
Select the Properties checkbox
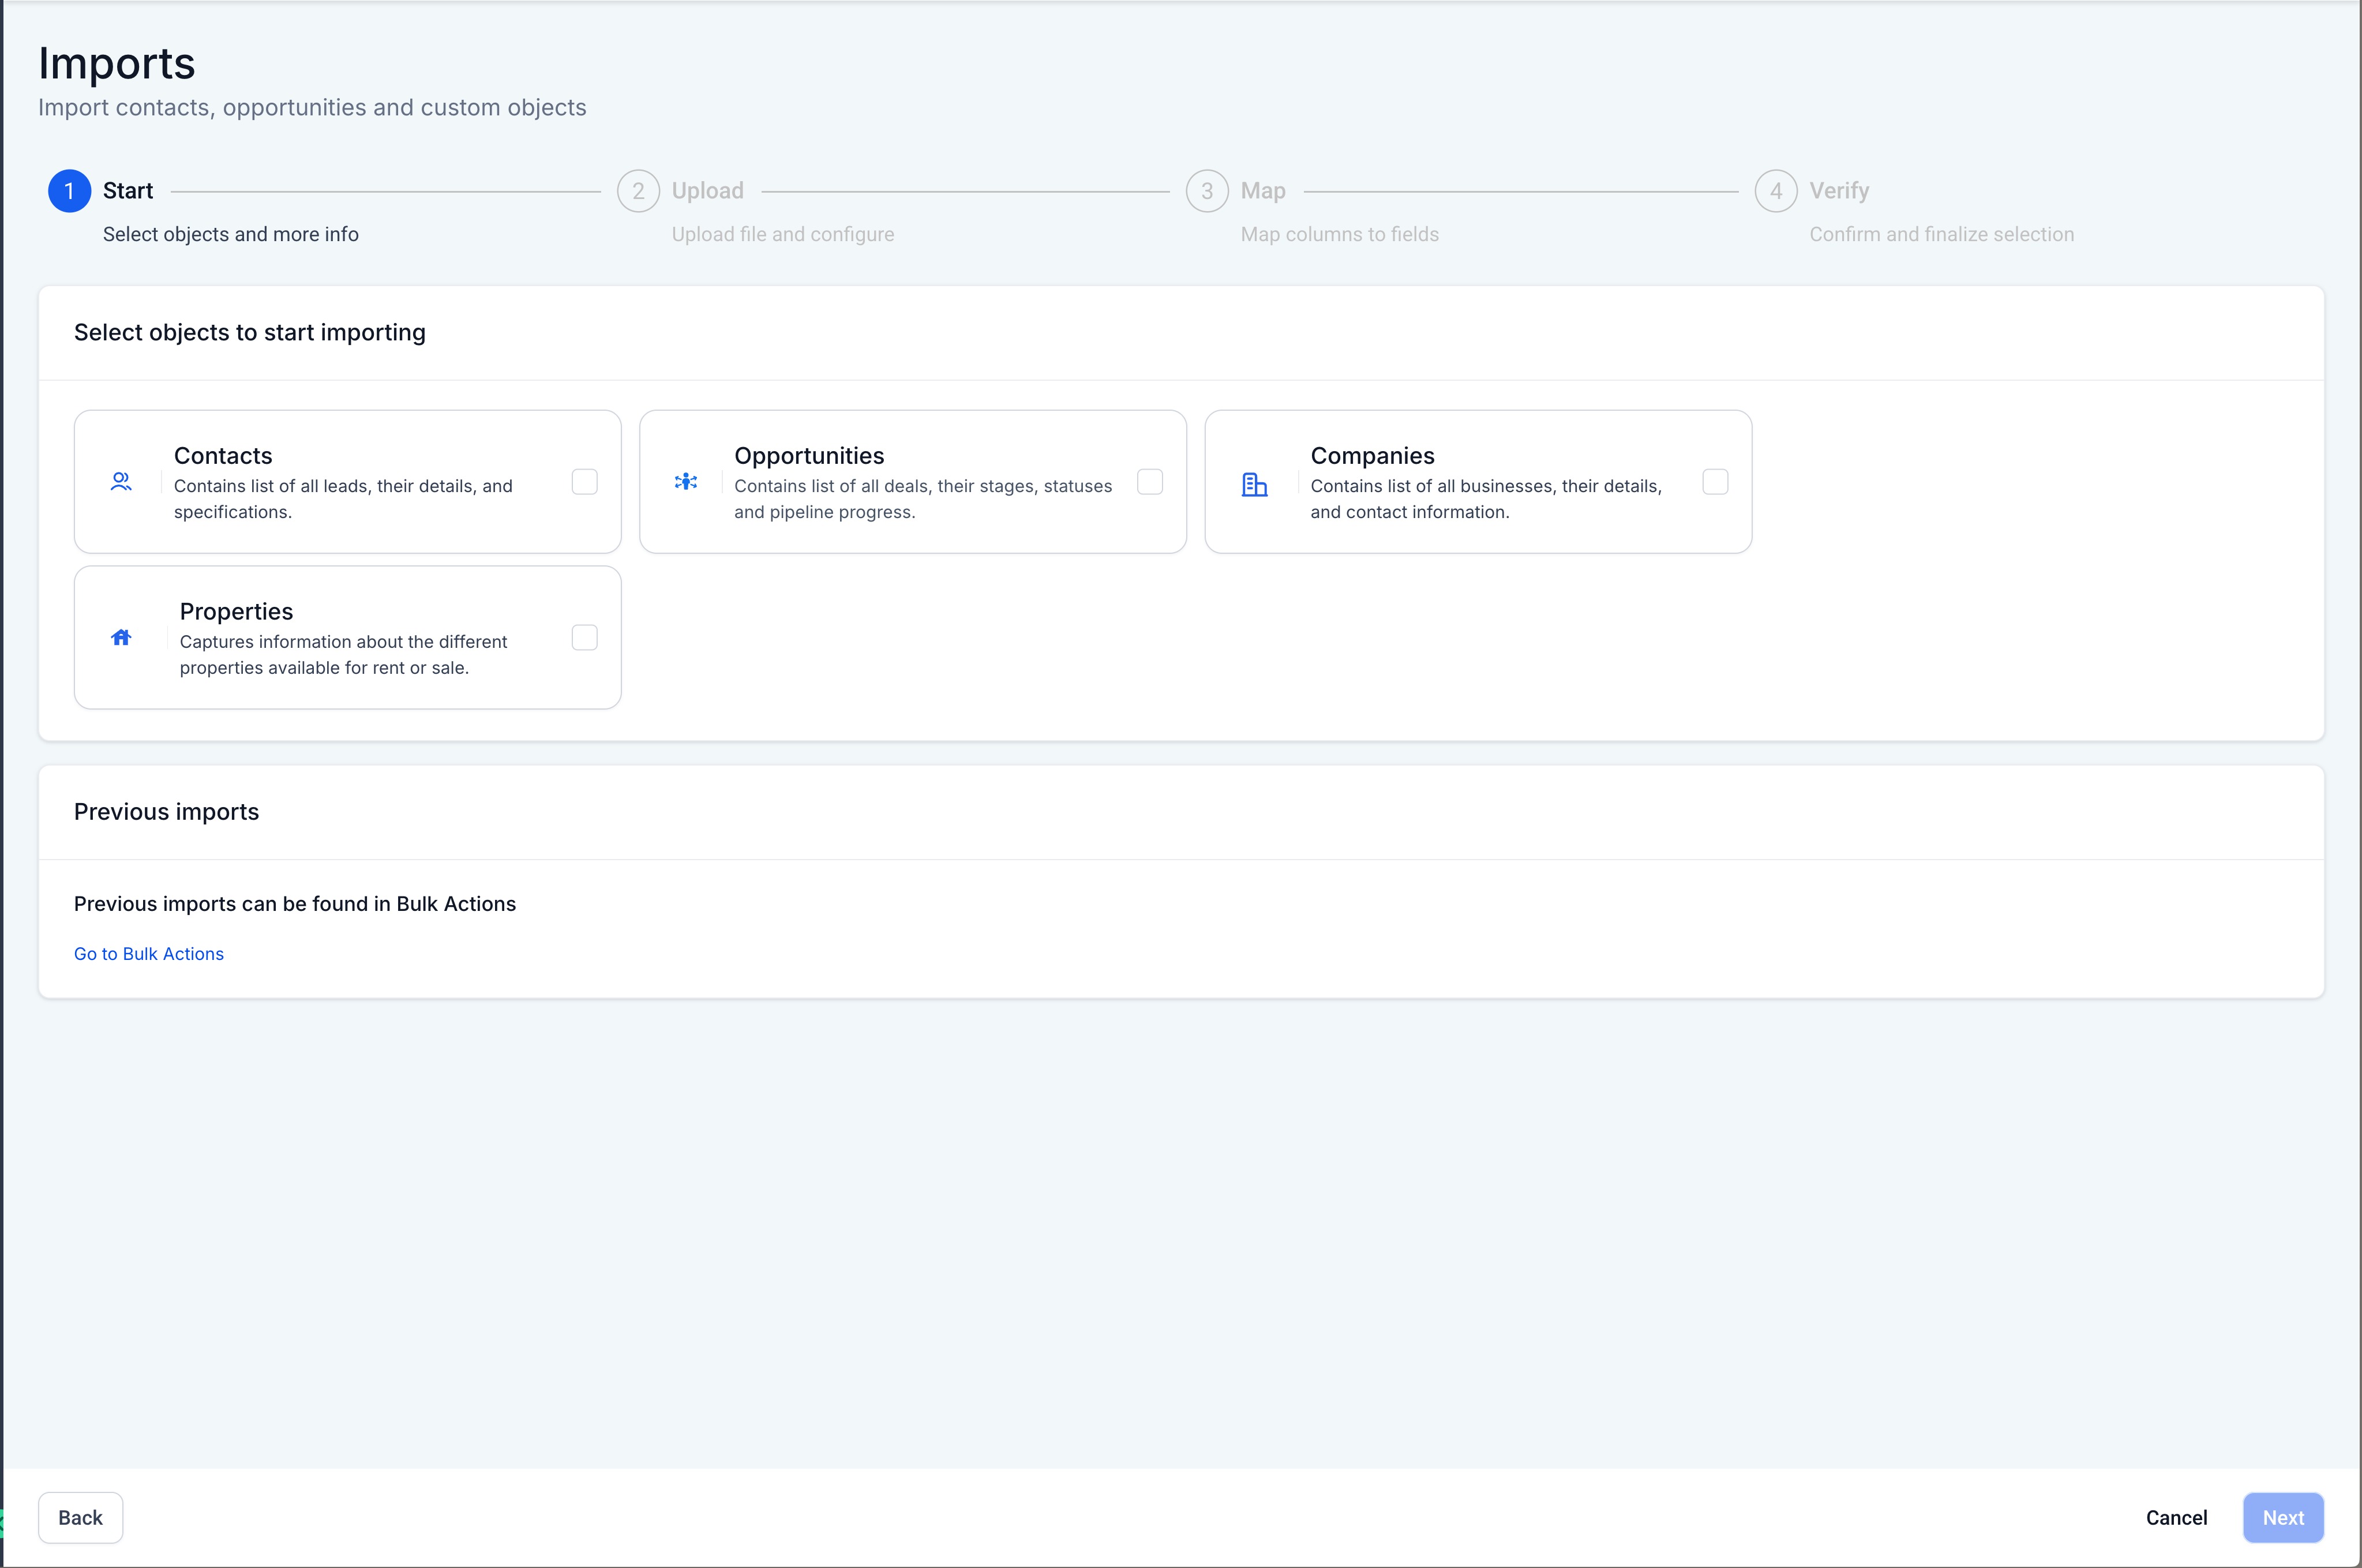coord(584,638)
